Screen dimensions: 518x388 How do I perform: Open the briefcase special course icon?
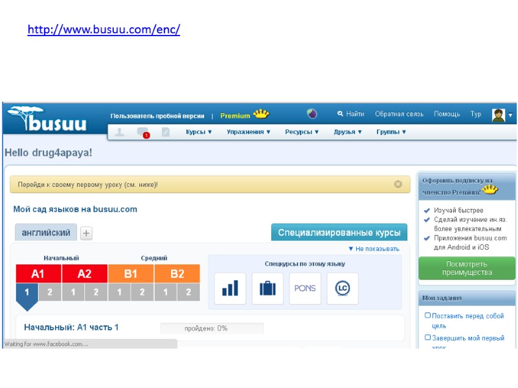pos(267,288)
